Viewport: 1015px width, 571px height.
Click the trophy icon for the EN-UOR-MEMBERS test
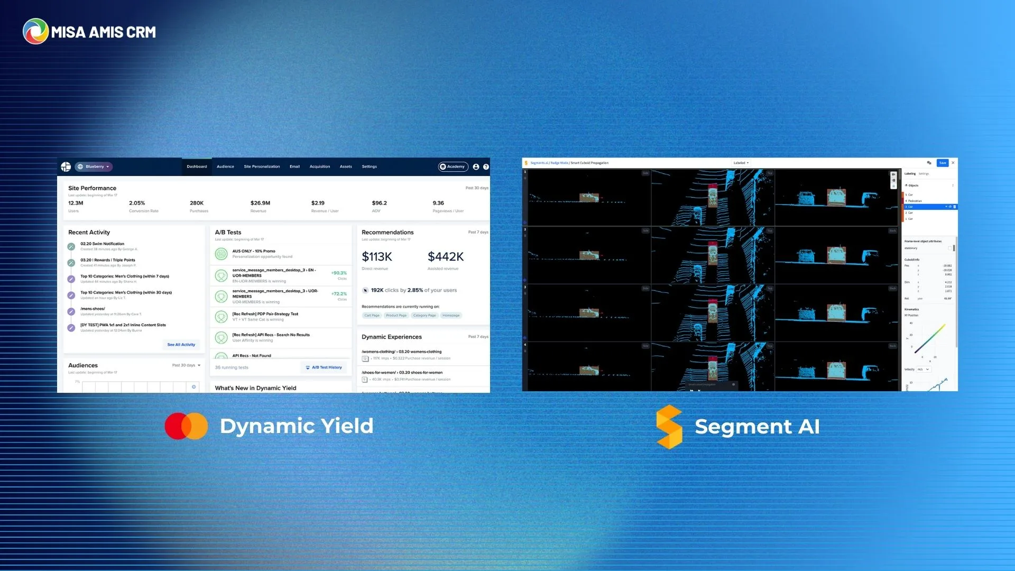[x=221, y=275]
